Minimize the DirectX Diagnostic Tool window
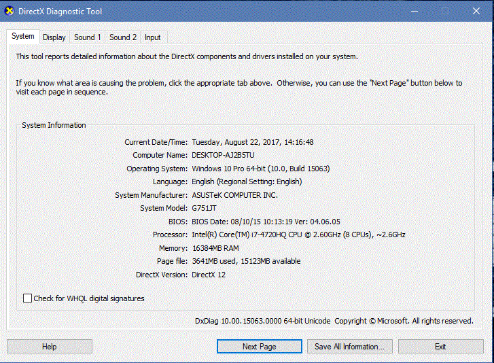The height and width of the screenshot is (363, 494). (x=414, y=11)
